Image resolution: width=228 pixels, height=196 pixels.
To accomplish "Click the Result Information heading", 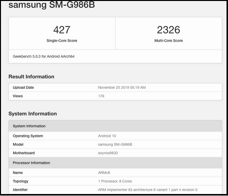I will coord(31,76).
